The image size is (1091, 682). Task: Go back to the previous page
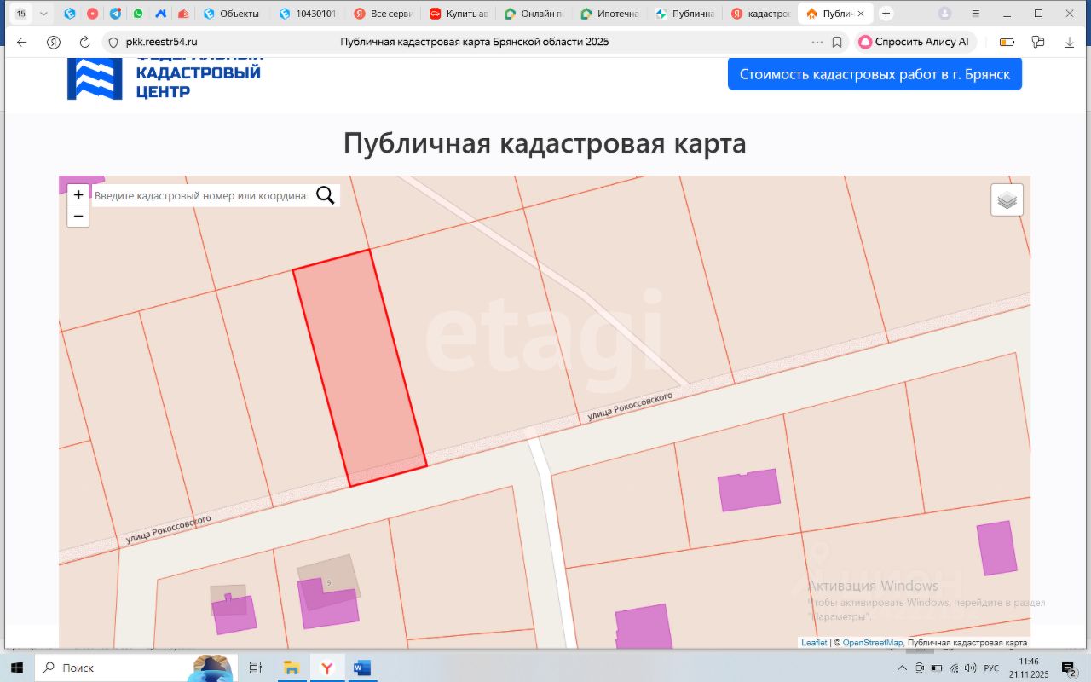[x=22, y=42]
